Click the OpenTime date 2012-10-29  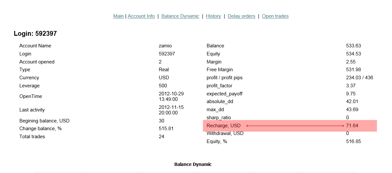[x=171, y=94]
